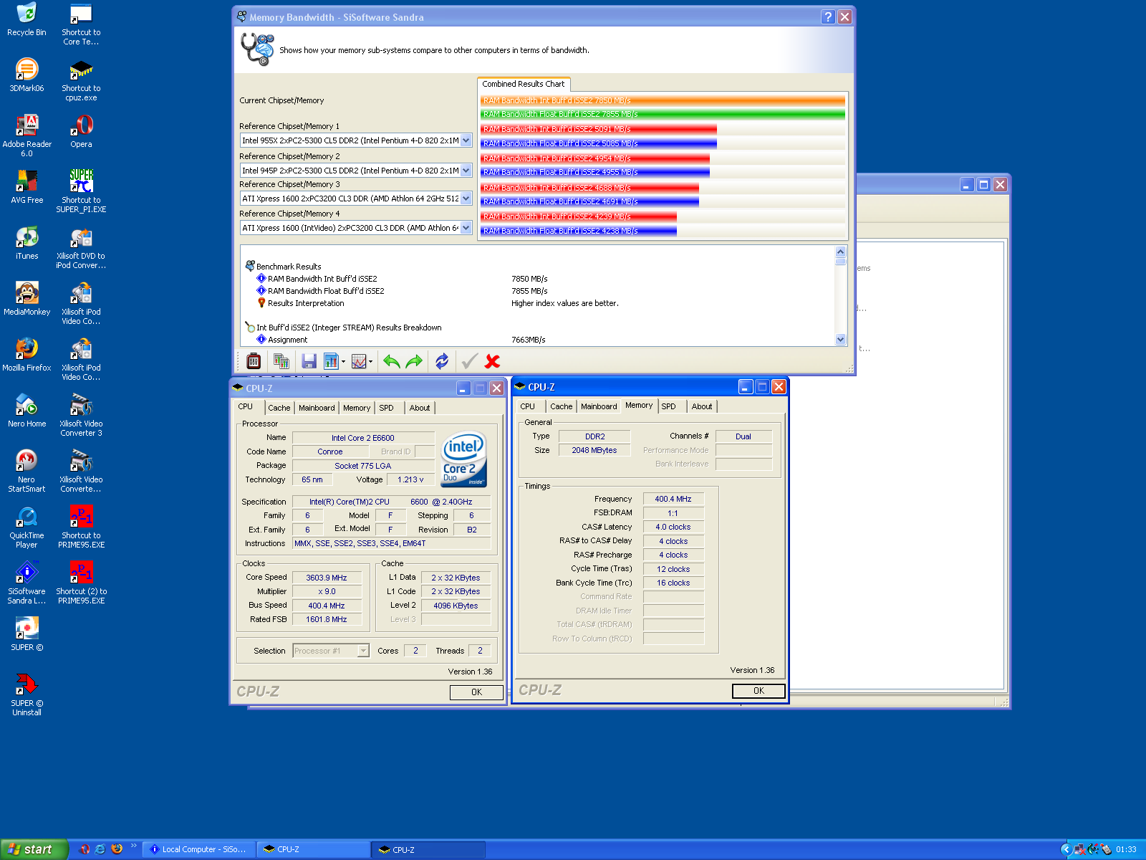Launch Internet Explorer from quick launch

(x=100, y=849)
